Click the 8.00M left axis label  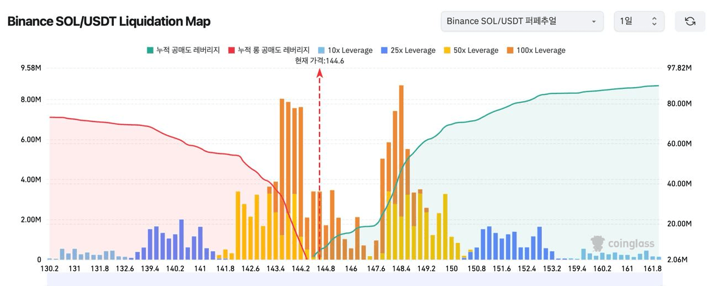pyautogui.click(x=31, y=100)
